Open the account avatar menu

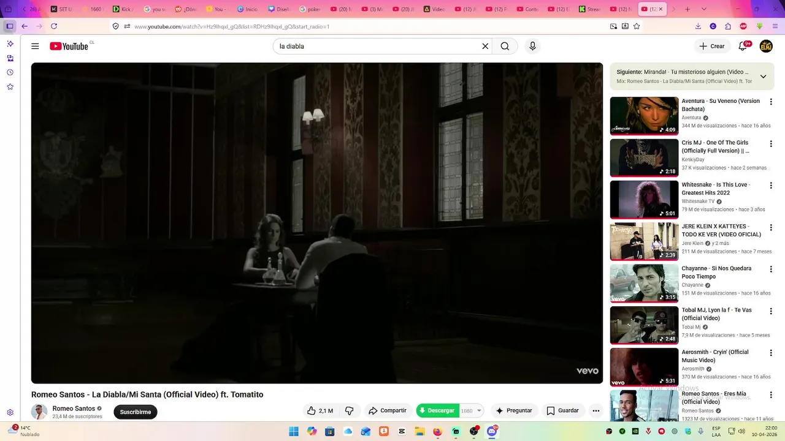766,46
